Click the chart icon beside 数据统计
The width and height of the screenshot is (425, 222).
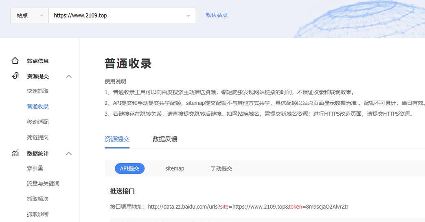point(15,153)
